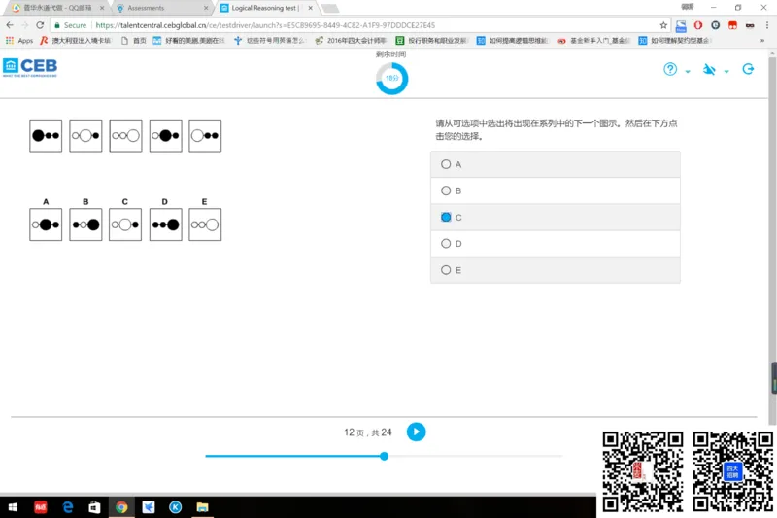Click the black glasses extension icon
The height and width of the screenshot is (518, 777).
pyautogui.click(x=750, y=25)
